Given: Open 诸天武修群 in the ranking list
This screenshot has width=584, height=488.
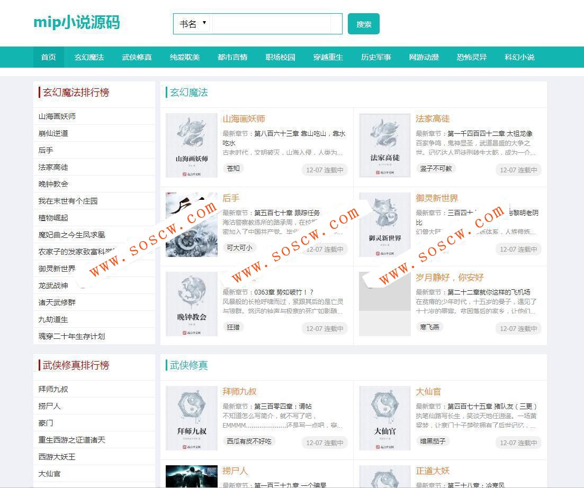Looking at the screenshot, I should [57, 302].
